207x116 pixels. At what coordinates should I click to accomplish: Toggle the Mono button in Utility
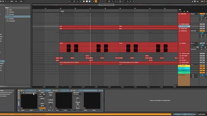pos(42,106)
